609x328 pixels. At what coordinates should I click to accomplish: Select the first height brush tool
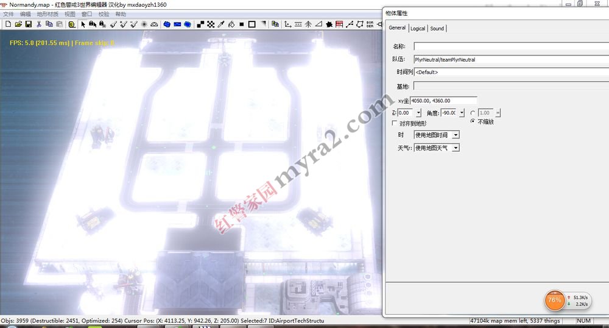(113, 24)
